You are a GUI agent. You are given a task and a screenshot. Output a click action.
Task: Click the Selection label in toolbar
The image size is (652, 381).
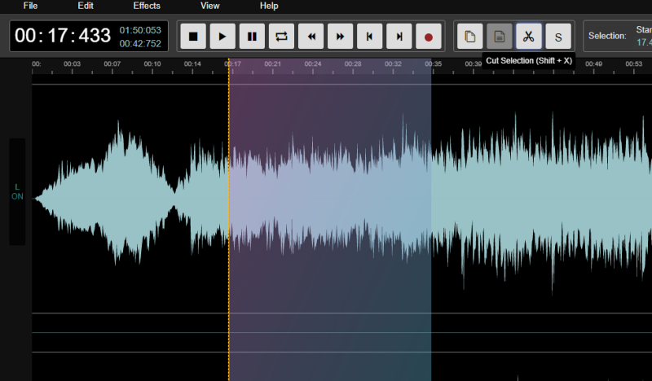click(607, 36)
